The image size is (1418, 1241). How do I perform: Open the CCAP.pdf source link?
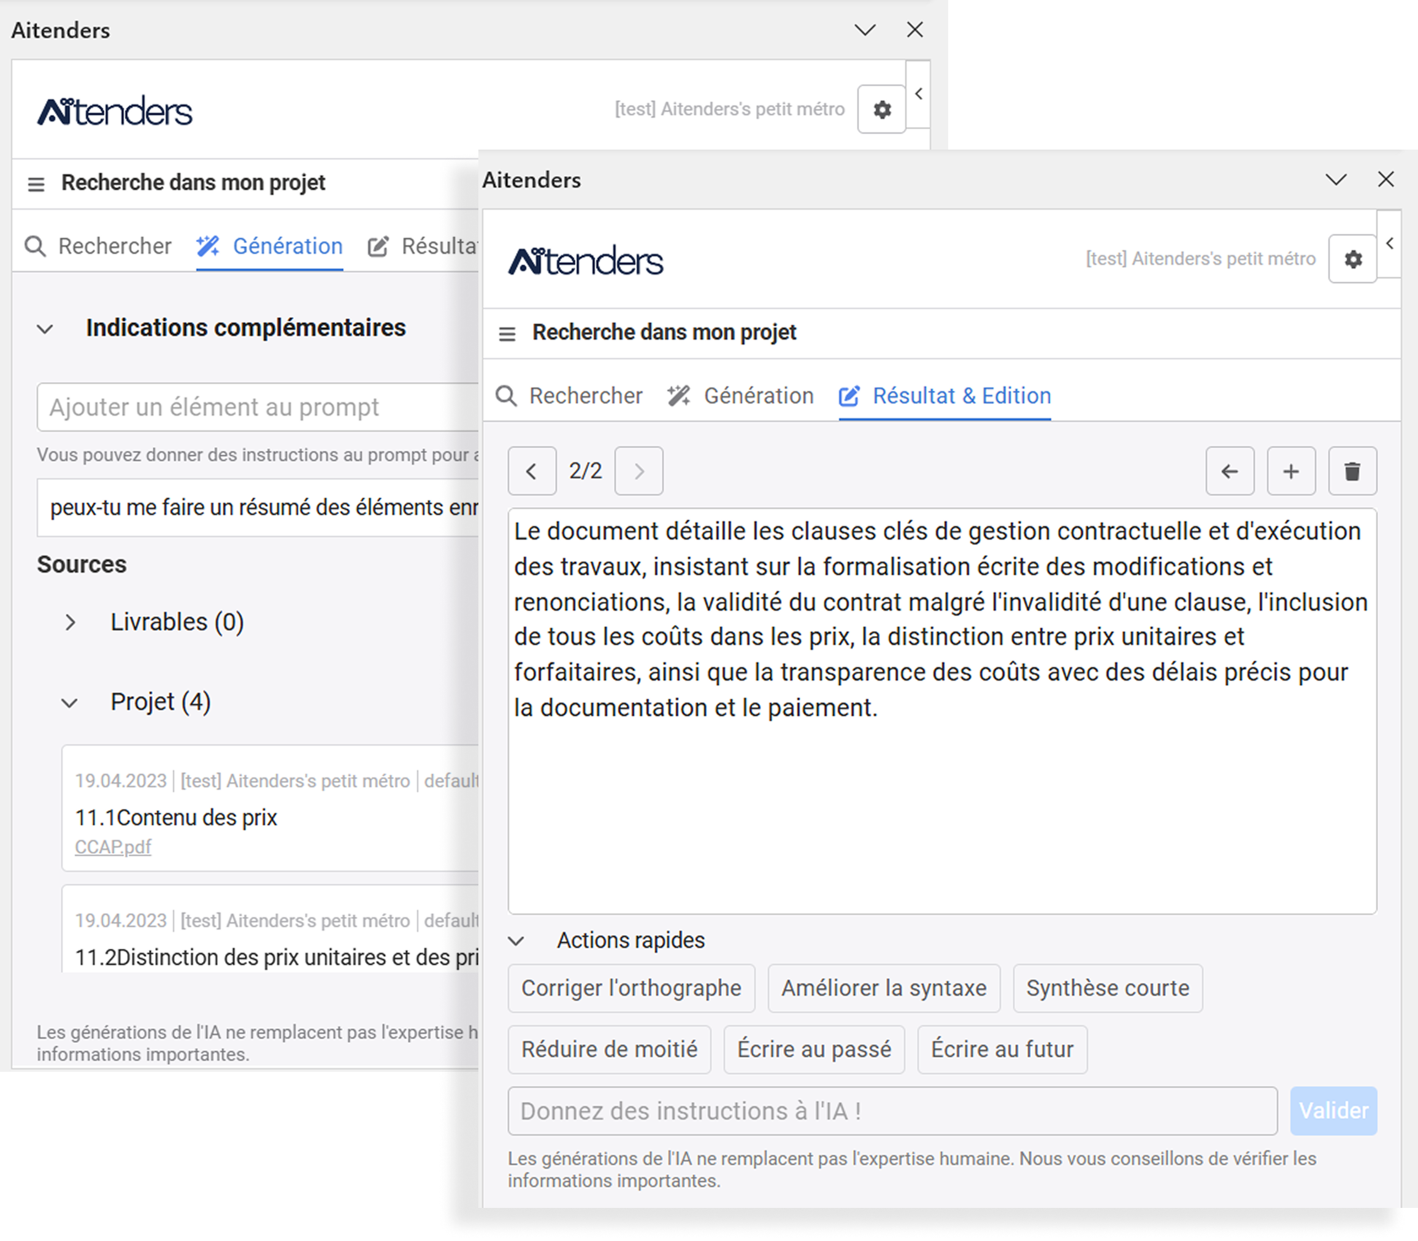pyautogui.click(x=113, y=847)
